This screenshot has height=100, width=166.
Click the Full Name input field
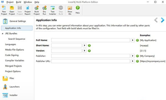click(90, 40)
